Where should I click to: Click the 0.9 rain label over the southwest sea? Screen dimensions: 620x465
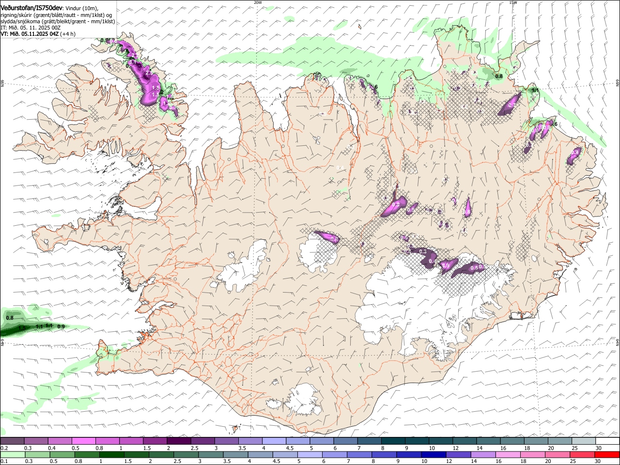(61, 327)
